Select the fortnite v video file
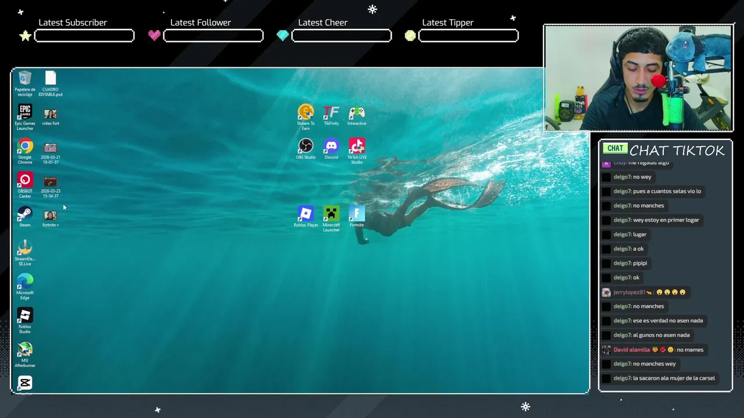 coord(51,218)
